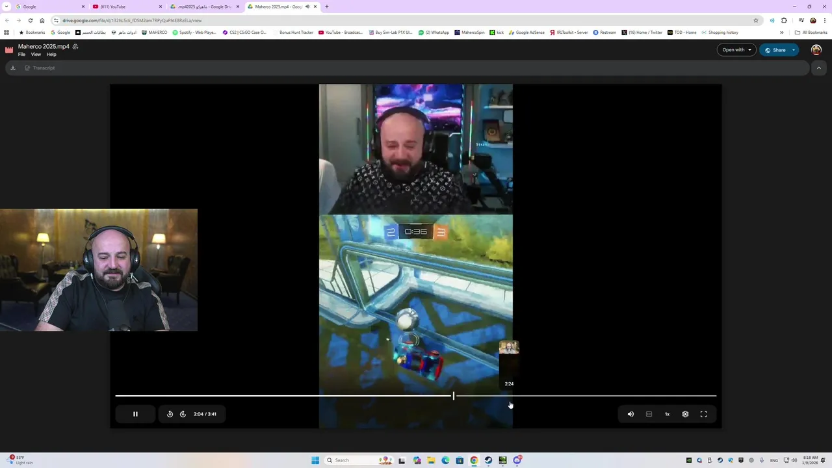Open the File menu in Drive viewer

21,55
